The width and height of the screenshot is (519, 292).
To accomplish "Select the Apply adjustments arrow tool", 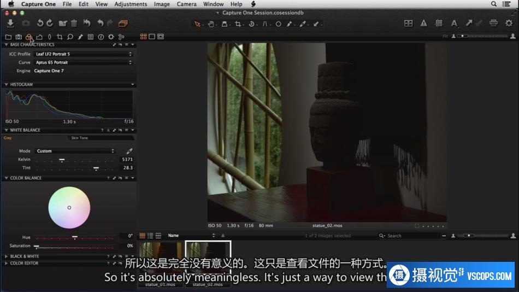I will 316,24.
